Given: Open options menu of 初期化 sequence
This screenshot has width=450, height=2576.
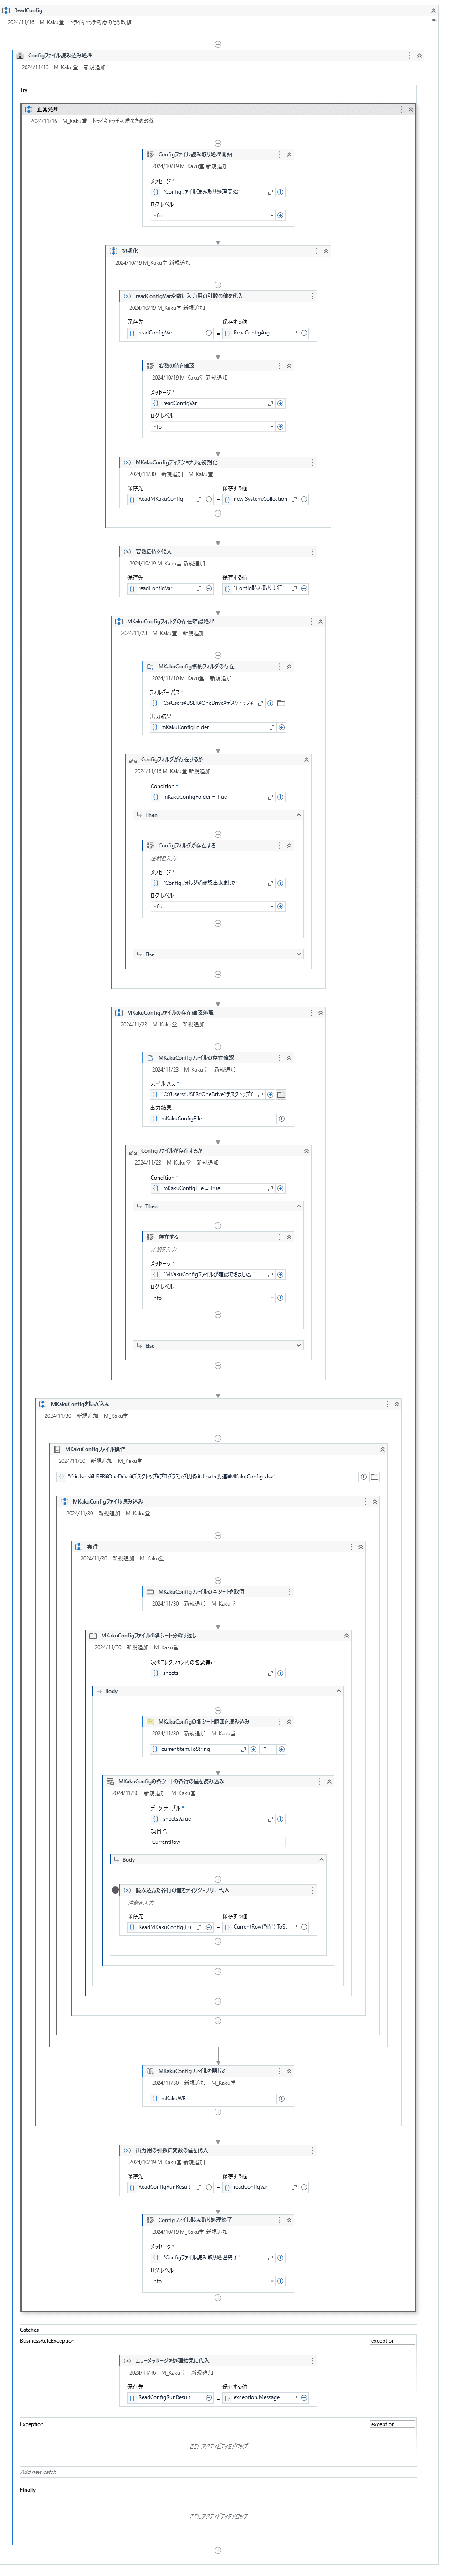Looking at the screenshot, I should click(x=316, y=251).
